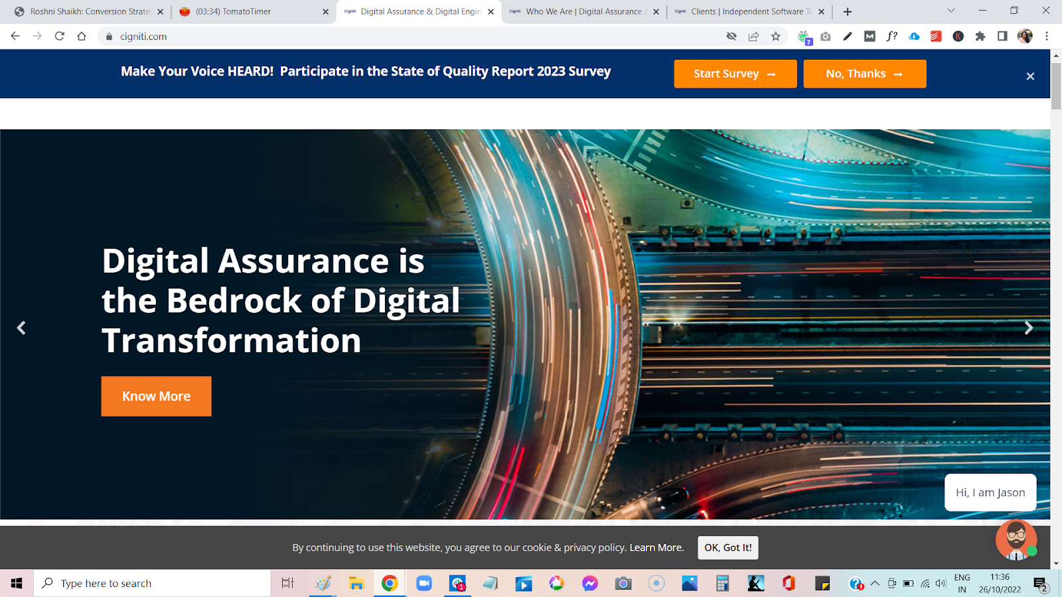Toggle the browser side panel icon
1062x597 pixels.
pyautogui.click(x=1002, y=36)
